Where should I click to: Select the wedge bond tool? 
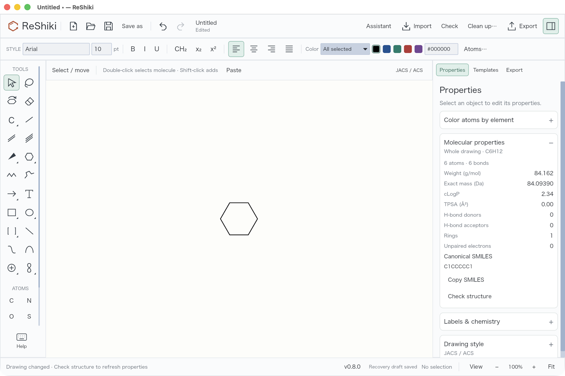pyautogui.click(x=12, y=156)
